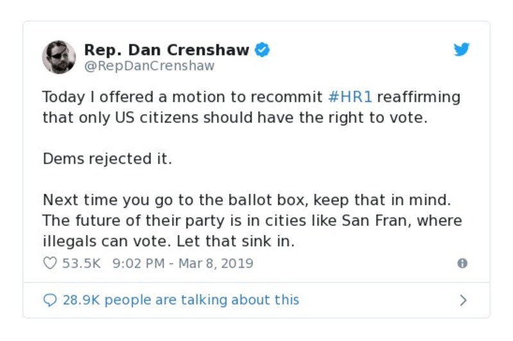Image resolution: width=513 pixels, height=341 pixels.
Task: Click the Twitter bird logo
Action: pos(462,49)
